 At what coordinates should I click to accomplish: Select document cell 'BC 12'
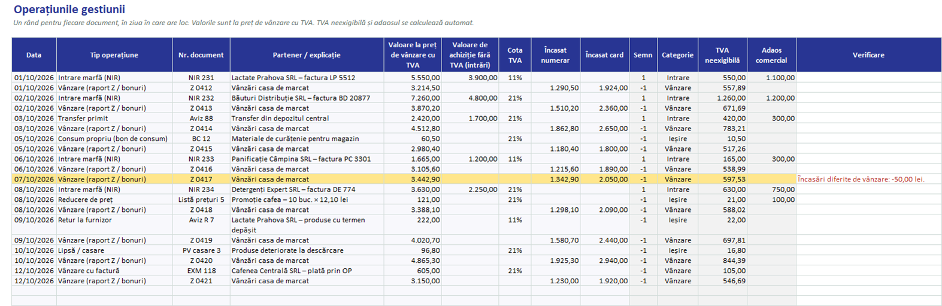point(201,139)
